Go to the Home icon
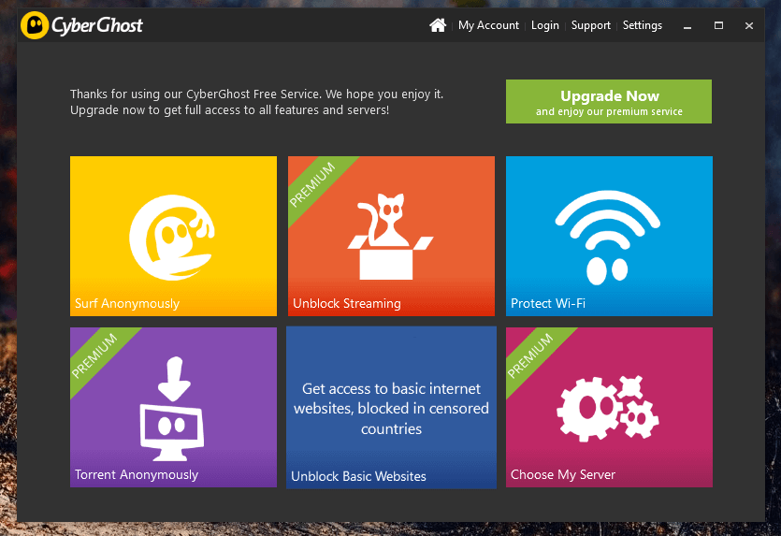Viewport: 781px width, 536px height. [438, 25]
